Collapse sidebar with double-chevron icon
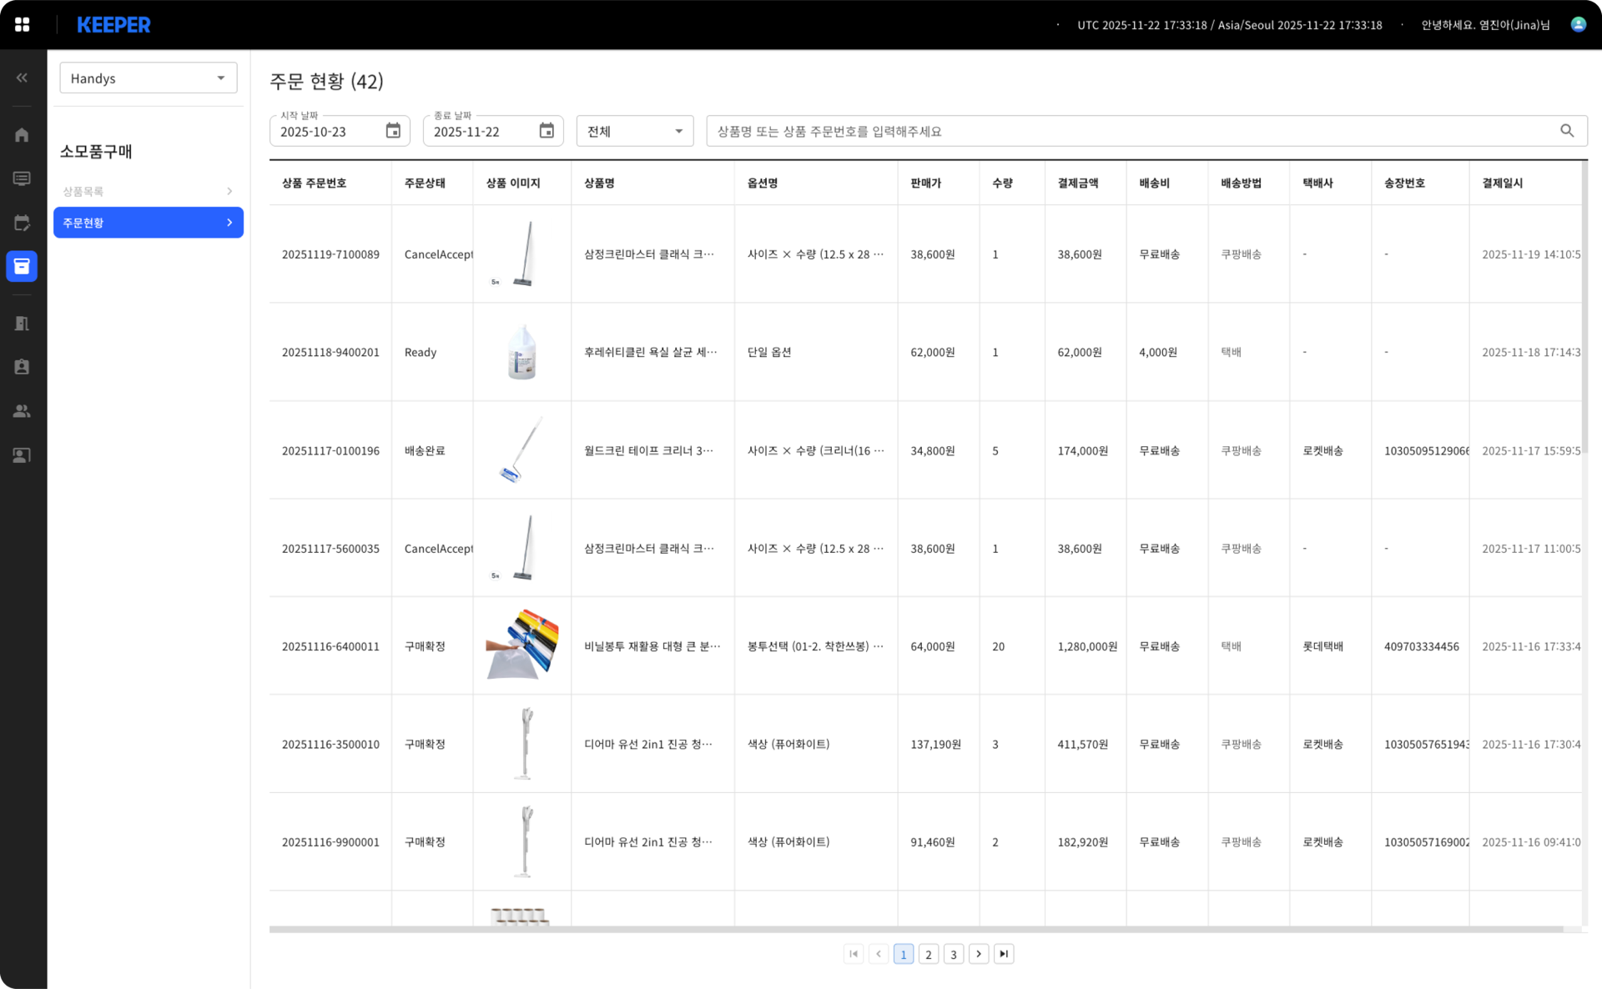The width and height of the screenshot is (1602, 989). point(22,78)
